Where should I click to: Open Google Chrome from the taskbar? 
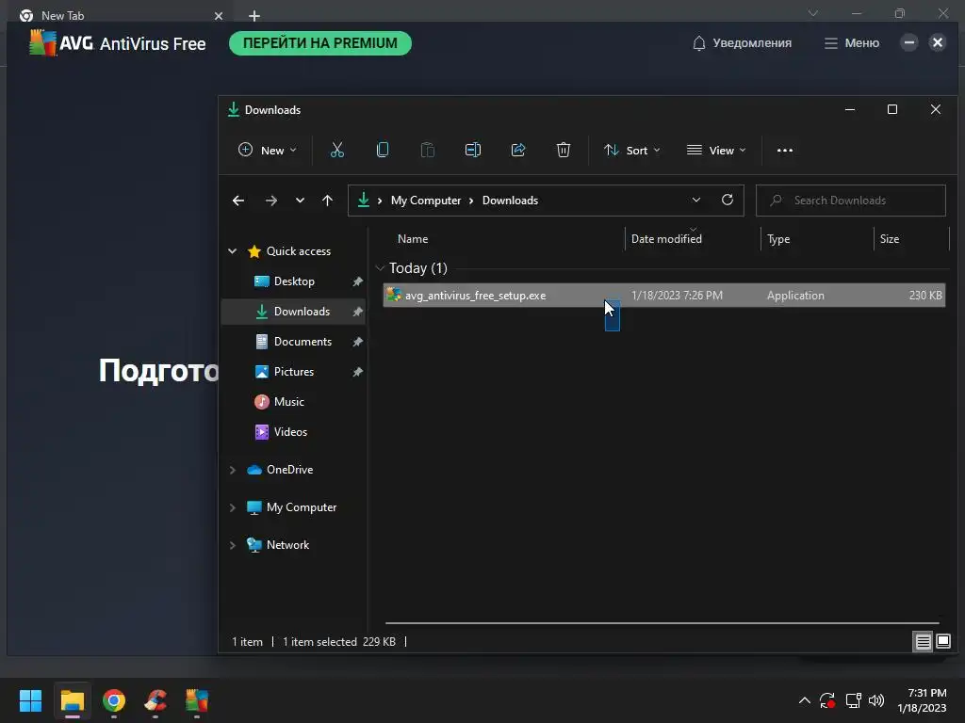tap(114, 700)
